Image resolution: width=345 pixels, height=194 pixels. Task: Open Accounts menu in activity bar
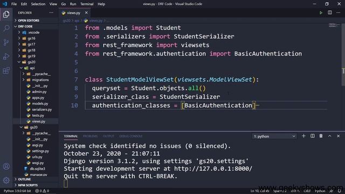click(x=6, y=167)
